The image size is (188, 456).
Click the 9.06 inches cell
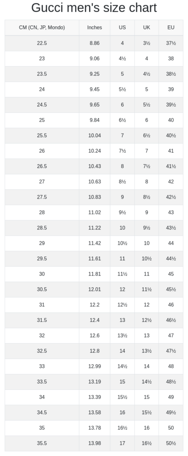click(95, 58)
